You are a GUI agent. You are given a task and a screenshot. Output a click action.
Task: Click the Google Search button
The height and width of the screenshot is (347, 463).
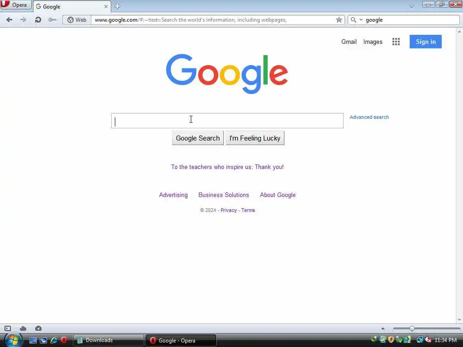click(x=198, y=138)
